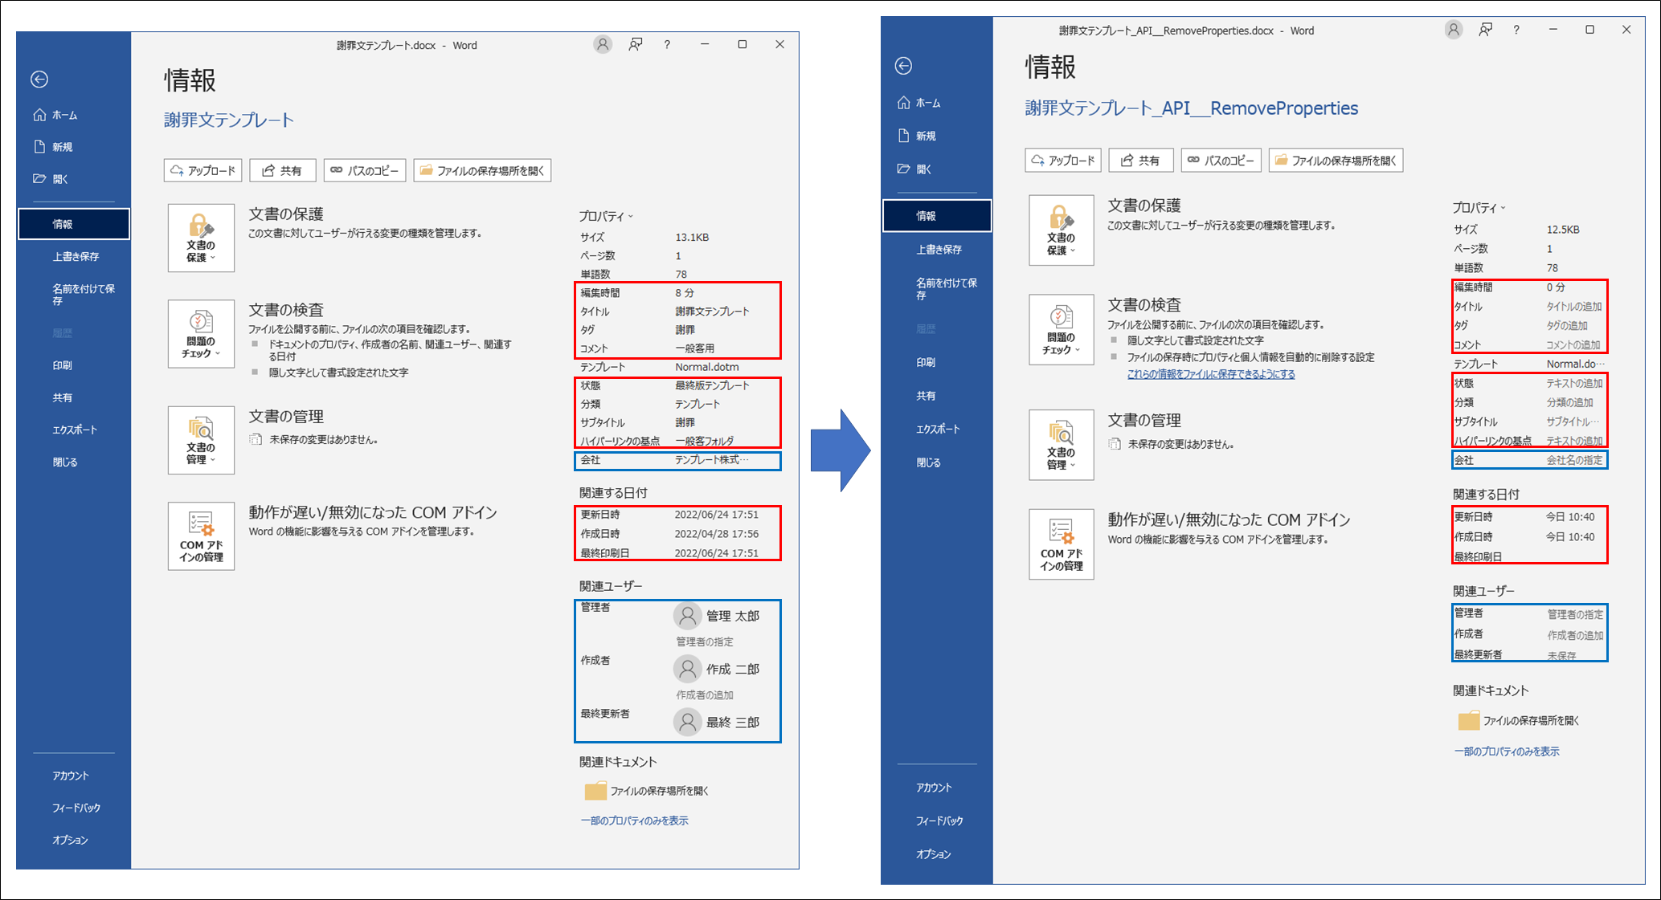Click 一部のプロパティのみを表示 in right window
This screenshot has height=900, width=1661.
[1507, 751]
